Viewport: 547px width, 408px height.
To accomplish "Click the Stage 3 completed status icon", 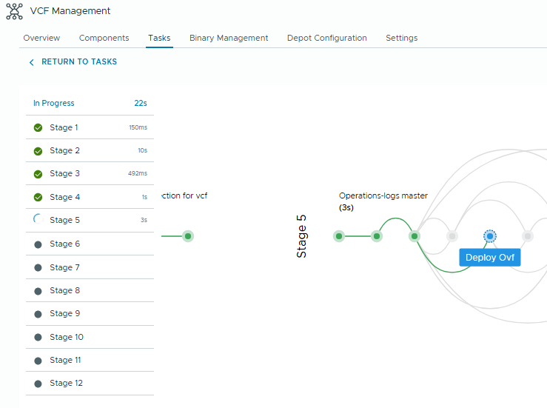I will (38, 174).
